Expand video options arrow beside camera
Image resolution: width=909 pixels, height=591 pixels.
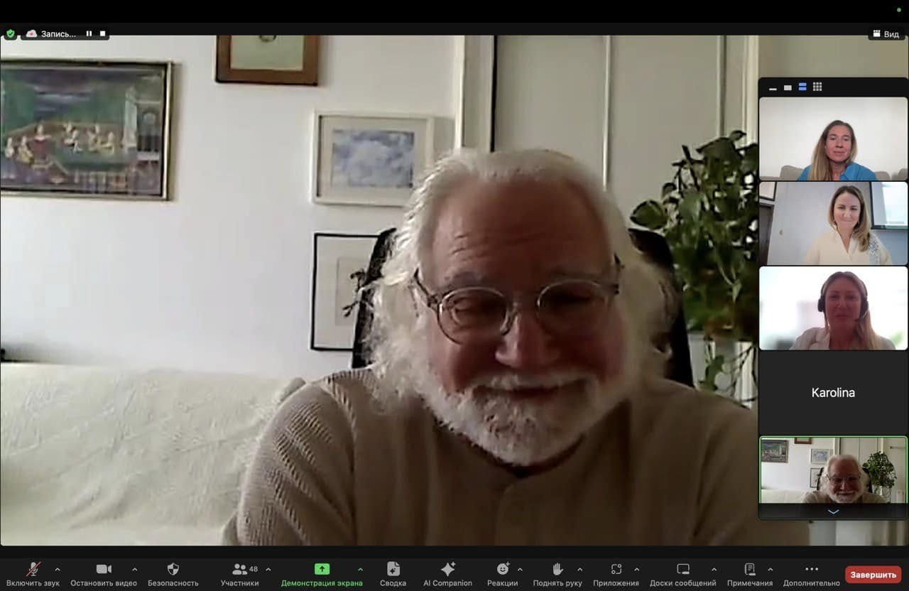point(135,569)
